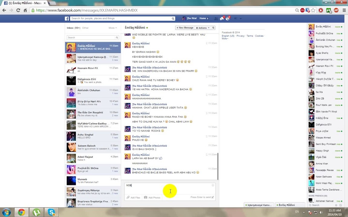Image resolution: width=348 pixels, height=217 pixels.
Task: Click the New Message button
Action: (x=185, y=28)
